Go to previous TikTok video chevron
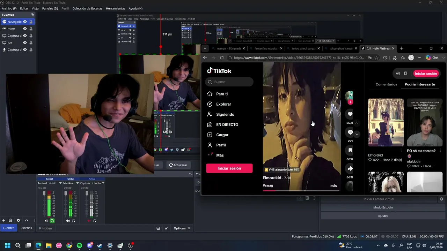Image resolution: width=447 pixels, height=251 pixels. point(357,123)
